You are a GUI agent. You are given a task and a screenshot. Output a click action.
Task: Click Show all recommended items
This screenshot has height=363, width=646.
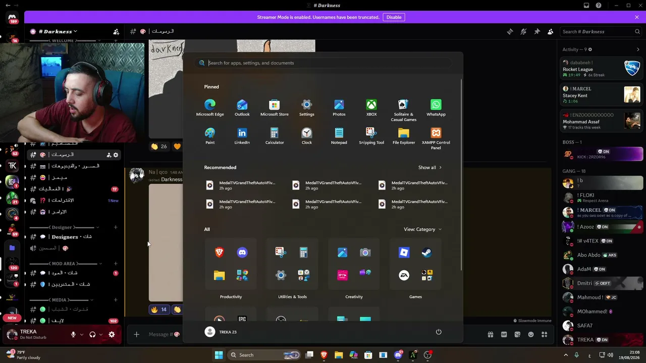point(429,167)
